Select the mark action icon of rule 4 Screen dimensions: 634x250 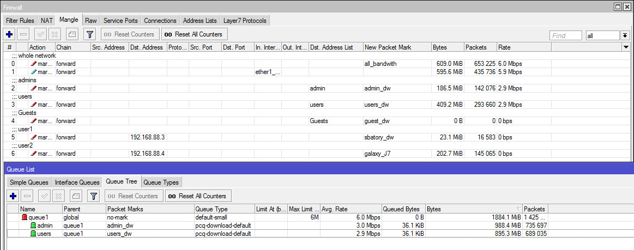point(34,121)
